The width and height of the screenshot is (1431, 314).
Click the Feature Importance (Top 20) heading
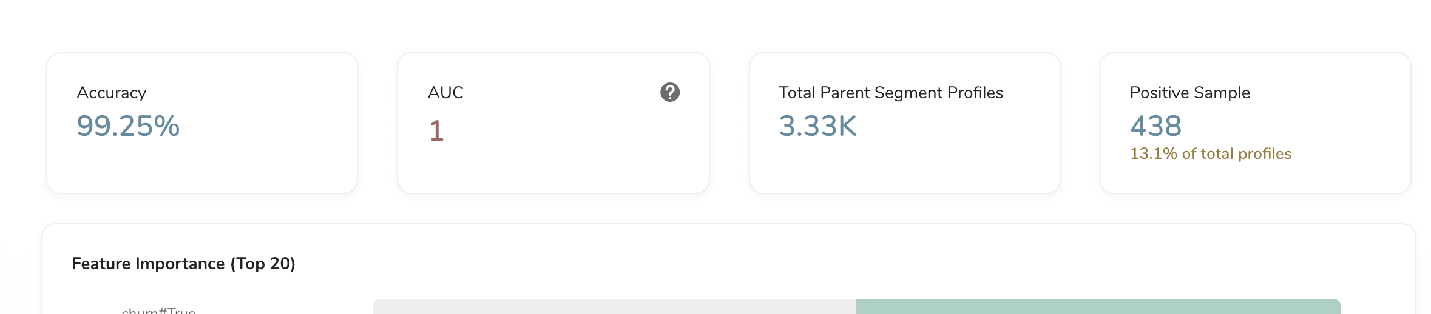183,264
